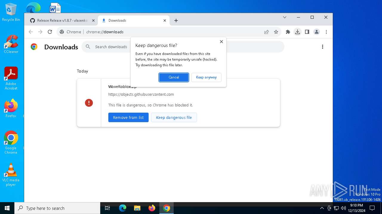Open network tray icon
The height and width of the screenshot is (214, 382).
coord(336,208)
